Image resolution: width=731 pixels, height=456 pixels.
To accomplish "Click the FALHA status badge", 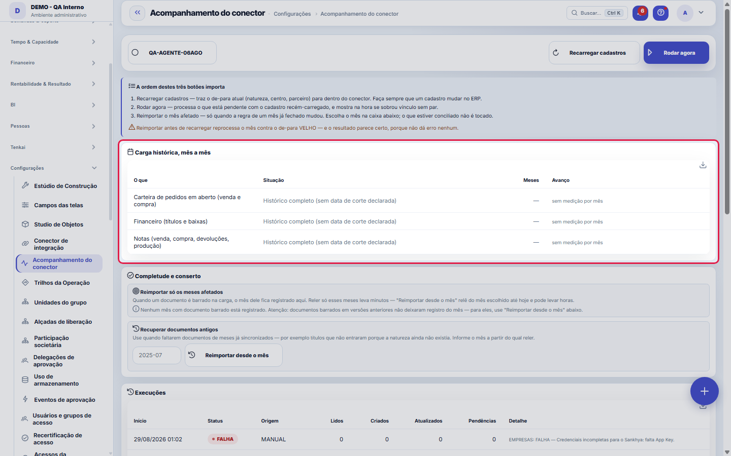I will 223,439.
